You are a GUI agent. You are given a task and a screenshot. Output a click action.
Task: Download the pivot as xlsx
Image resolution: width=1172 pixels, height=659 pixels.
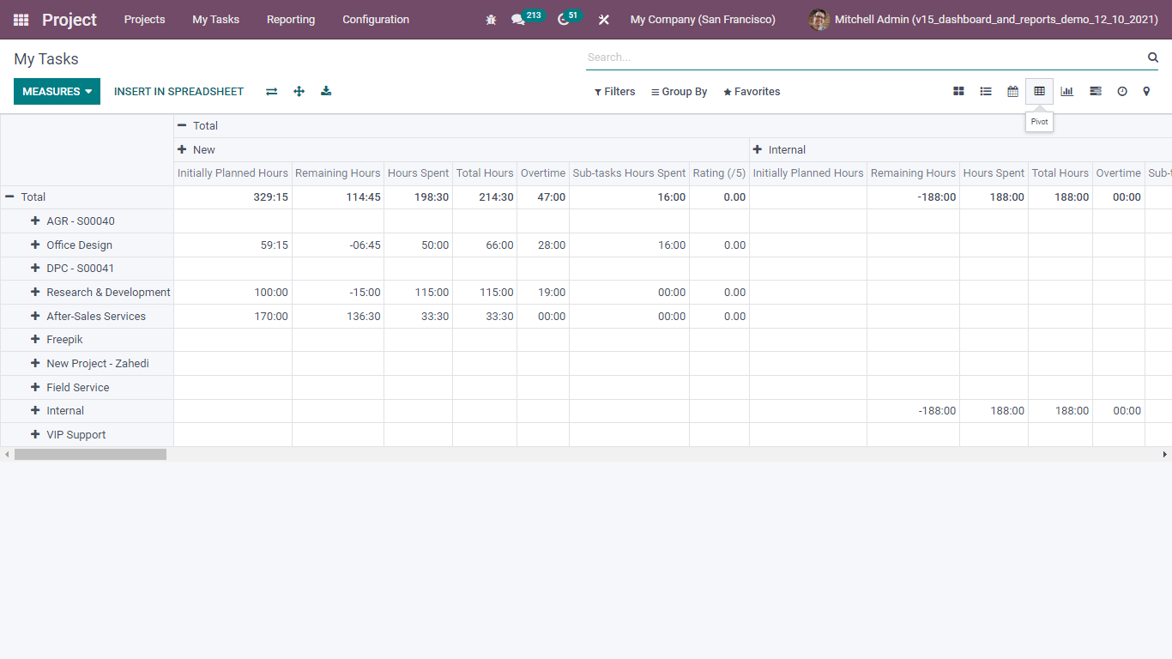click(x=326, y=92)
